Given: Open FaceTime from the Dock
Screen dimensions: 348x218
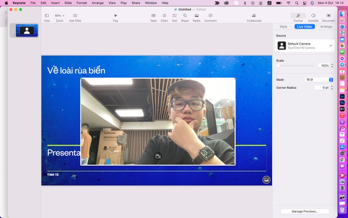Looking at the screenshot, I should click(x=342, y=52).
